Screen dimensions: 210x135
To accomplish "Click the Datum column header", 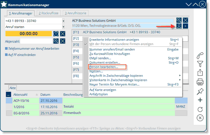I will pyautogui.click(x=51, y=95).
